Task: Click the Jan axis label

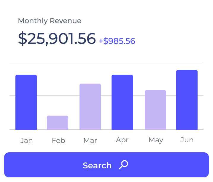Action: (x=26, y=140)
